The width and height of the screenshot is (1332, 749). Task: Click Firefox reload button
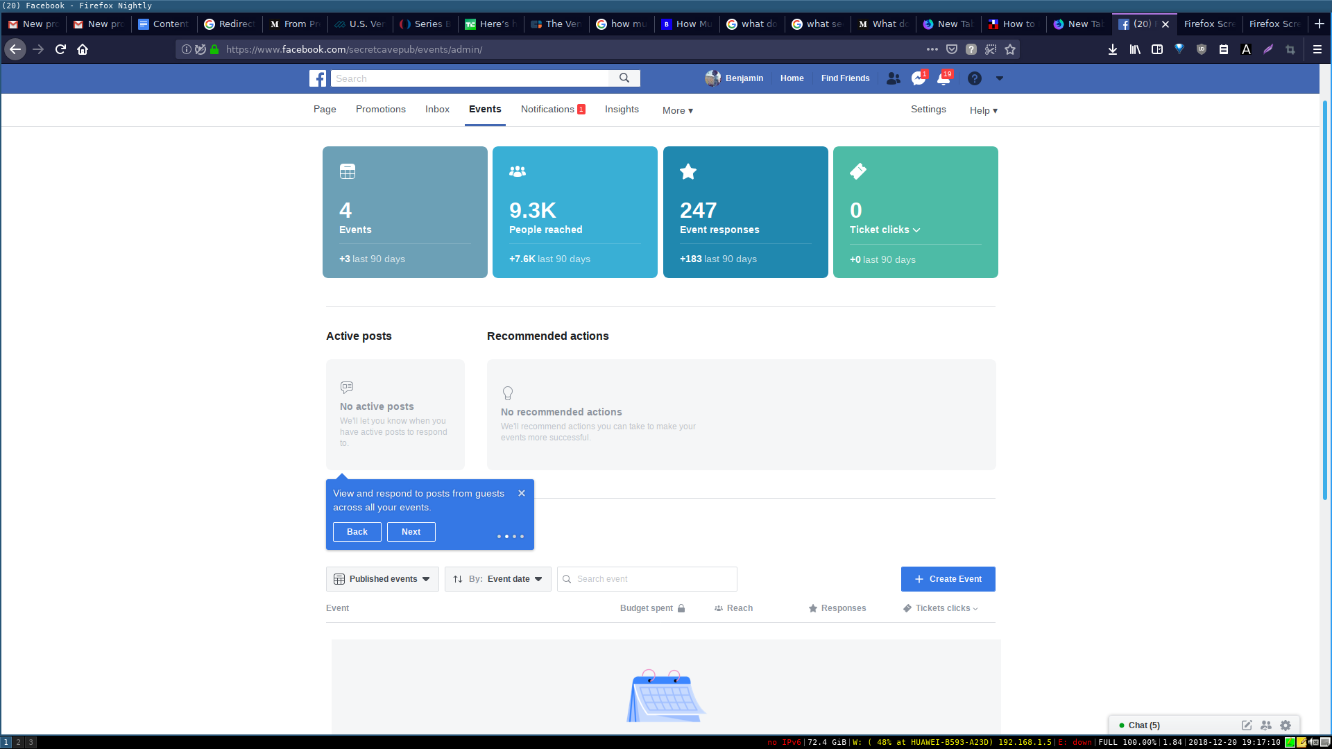[x=60, y=49]
